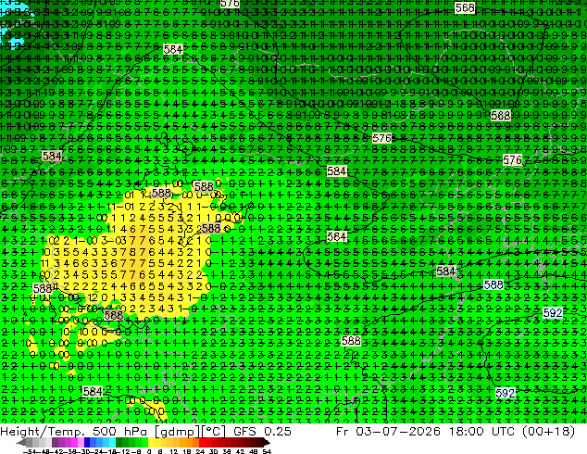587x454 pixels.
Task: Click the "[gdmp]" unit text
Action: point(178,431)
